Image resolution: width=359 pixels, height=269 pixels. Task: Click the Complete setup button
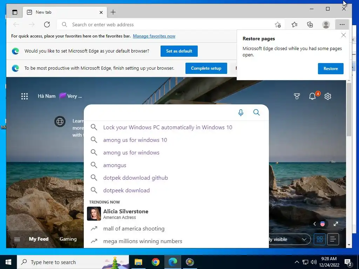206,68
